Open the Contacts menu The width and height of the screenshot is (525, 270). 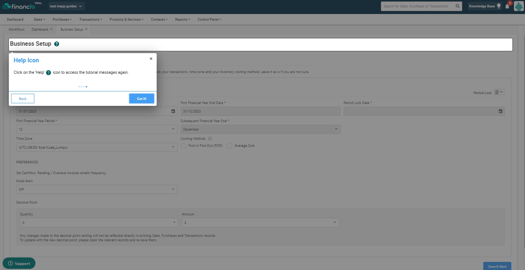pyautogui.click(x=159, y=20)
